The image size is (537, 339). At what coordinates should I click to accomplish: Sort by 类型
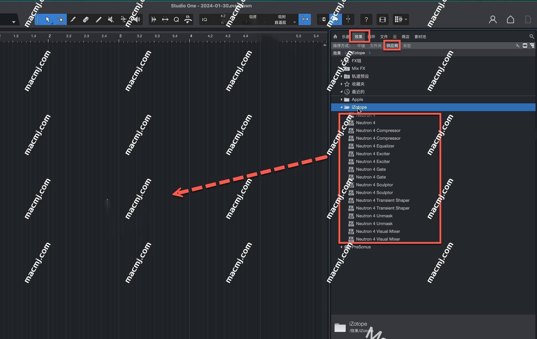[x=407, y=46]
